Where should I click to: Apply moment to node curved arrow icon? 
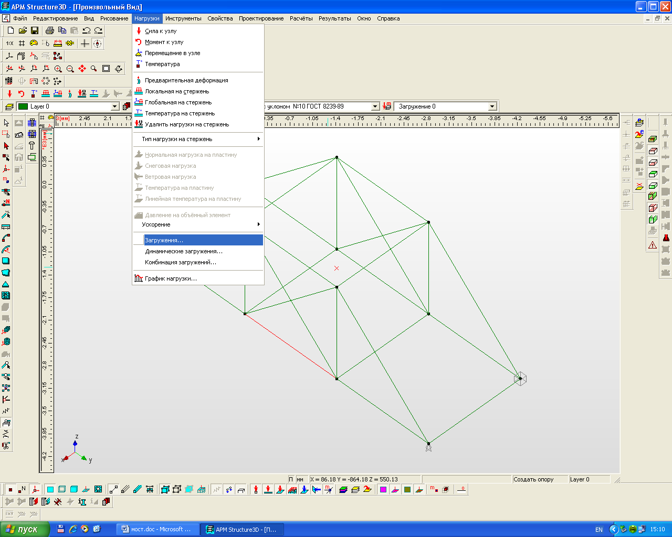click(x=22, y=93)
